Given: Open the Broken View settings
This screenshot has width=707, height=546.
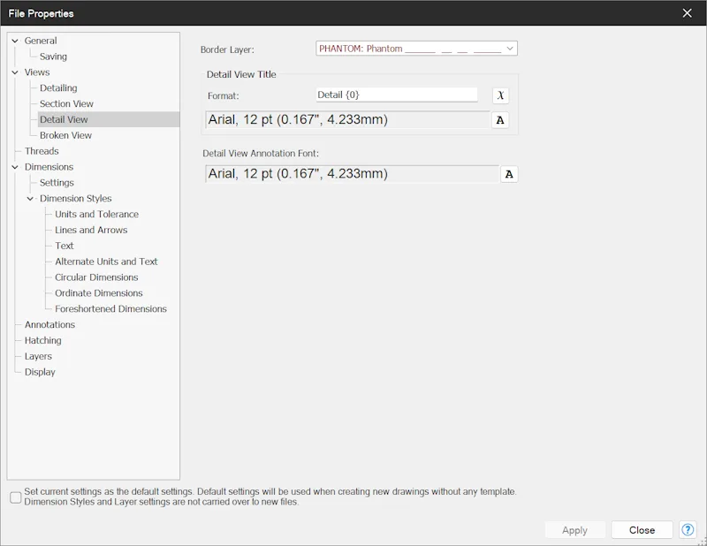Looking at the screenshot, I should 65,135.
